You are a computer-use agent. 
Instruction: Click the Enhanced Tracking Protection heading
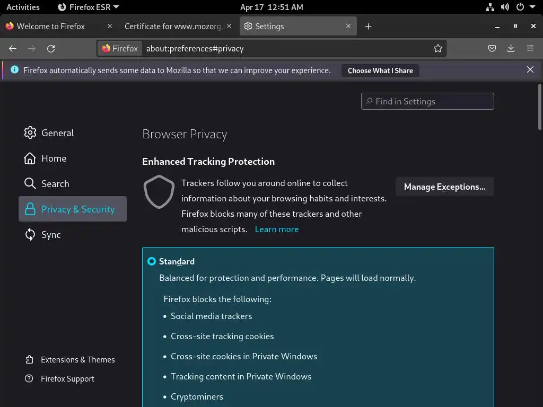tap(208, 161)
